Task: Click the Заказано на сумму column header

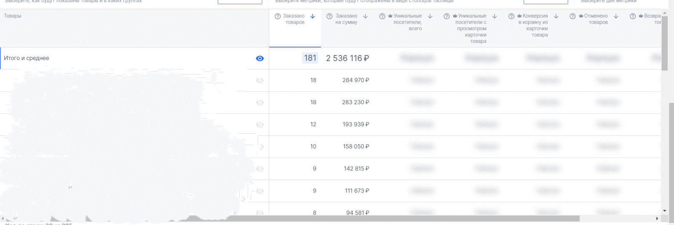Action: 346,19
